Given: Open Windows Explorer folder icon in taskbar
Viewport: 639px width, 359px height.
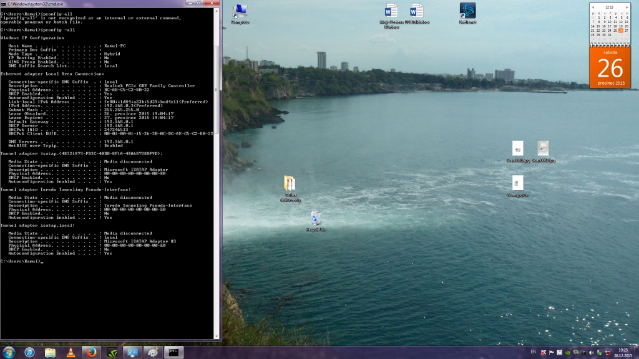Looking at the screenshot, I should 50,352.
